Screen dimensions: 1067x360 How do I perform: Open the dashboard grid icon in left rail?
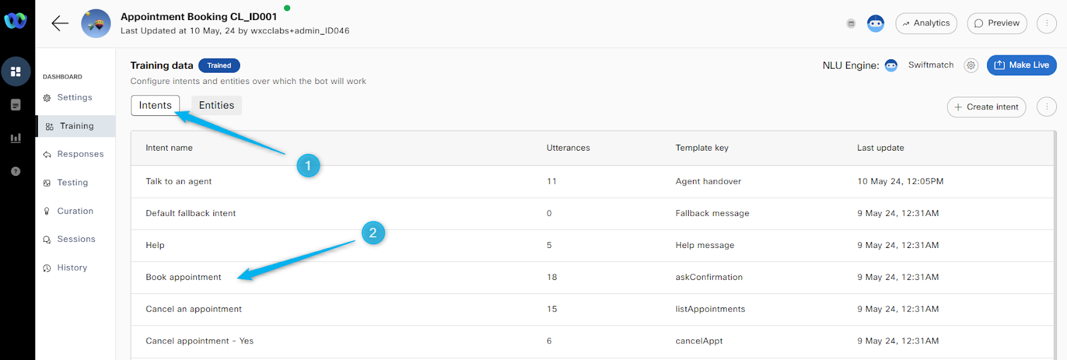[x=16, y=71]
